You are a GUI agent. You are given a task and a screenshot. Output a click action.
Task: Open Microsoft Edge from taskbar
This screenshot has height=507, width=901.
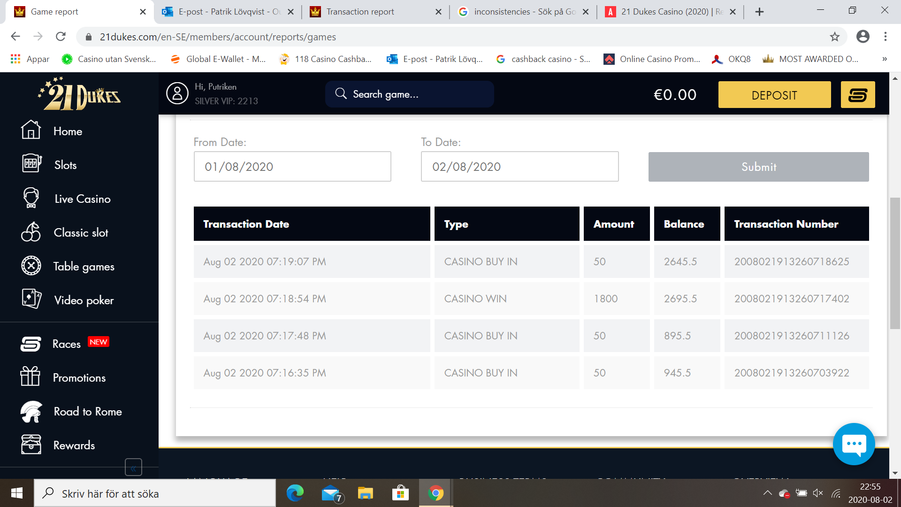[295, 493]
